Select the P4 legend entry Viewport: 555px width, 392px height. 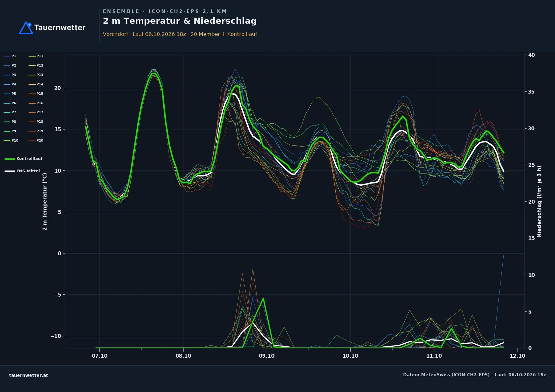(10, 84)
